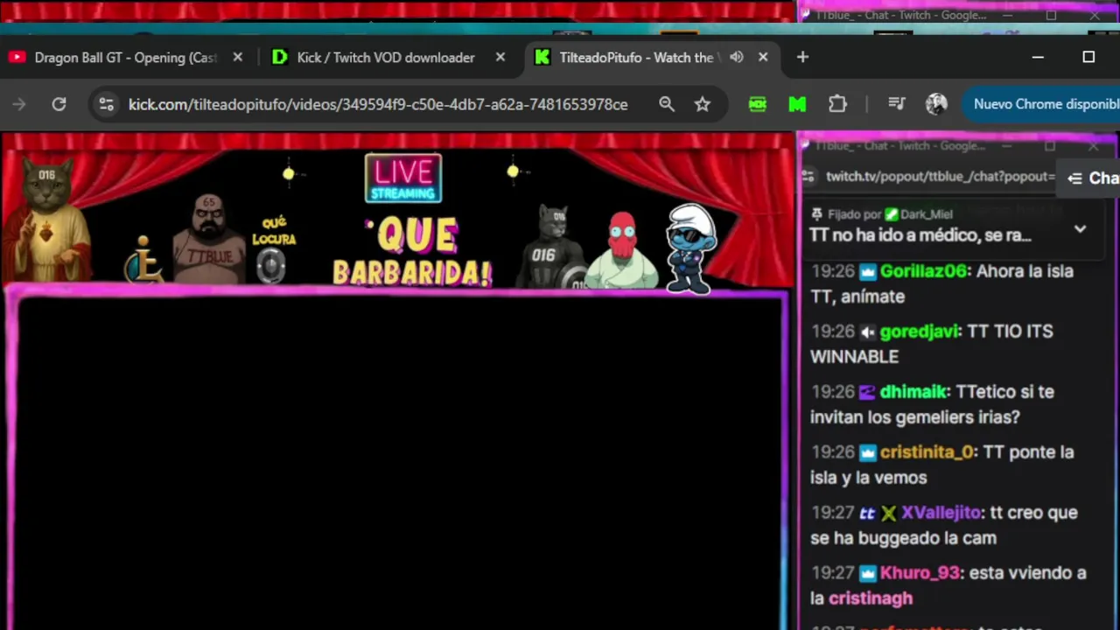Open Khuro_93 user card in chat
The width and height of the screenshot is (1120, 630).
[920, 573]
